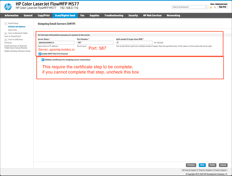Switch to the Troubleshooting tab
Image resolution: width=232 pixels, height=176 pixels.
pyautogui.click(x=114, y=16)
